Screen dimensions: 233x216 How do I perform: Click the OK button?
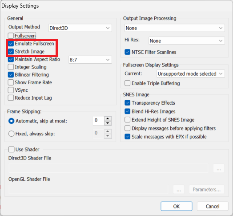(177, 206)
